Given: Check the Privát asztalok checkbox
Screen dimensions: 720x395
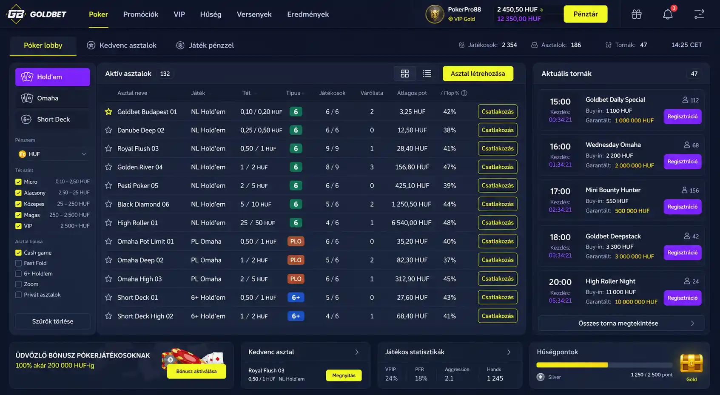Looking at the screenshot, I should [18, 295].
